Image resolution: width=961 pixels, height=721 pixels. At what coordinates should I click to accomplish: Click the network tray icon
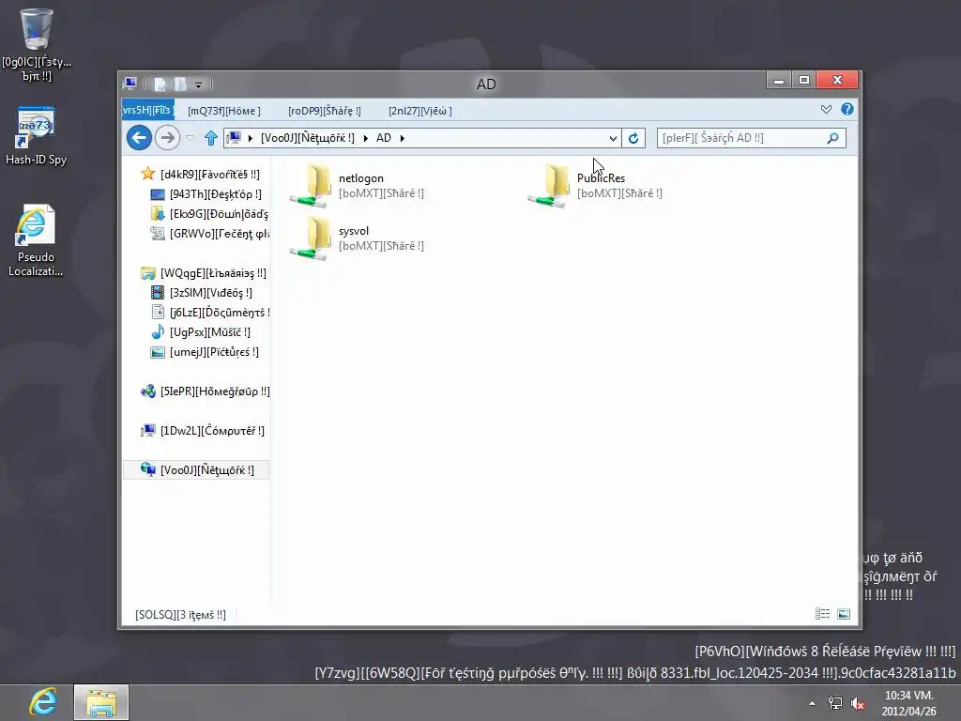(834, 702)
